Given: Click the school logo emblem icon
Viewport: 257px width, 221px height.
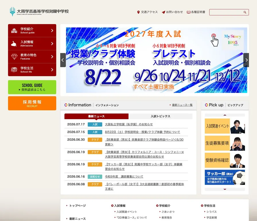Looking at the screenshot, I should [12, 12].
